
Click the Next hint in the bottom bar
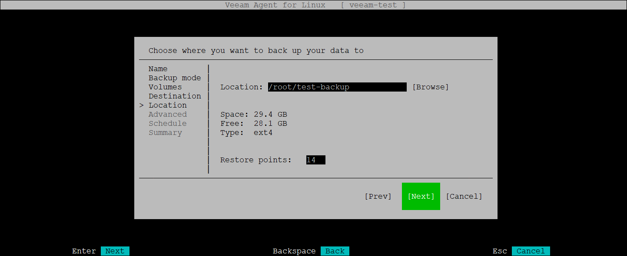[x=115, y=251]
